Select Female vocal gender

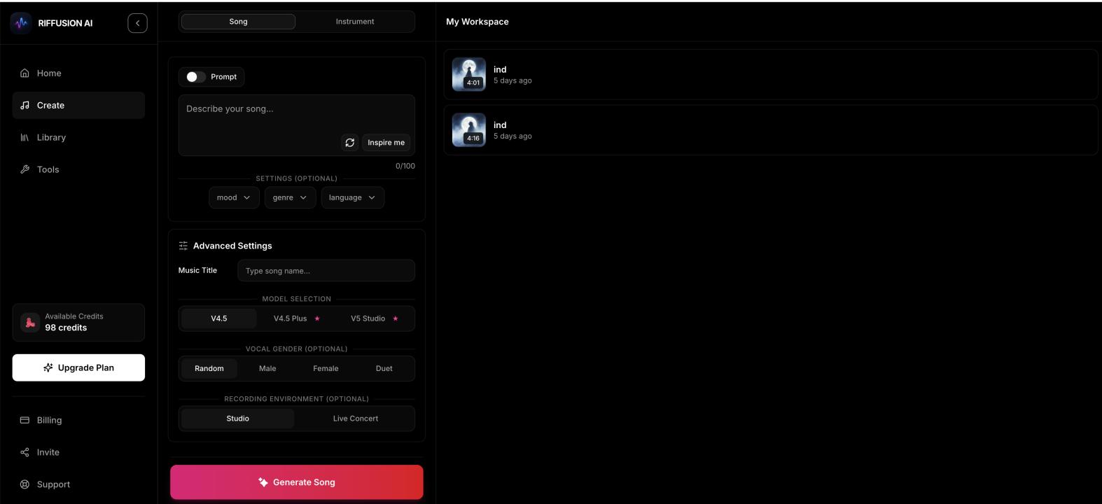click(326, 368)
